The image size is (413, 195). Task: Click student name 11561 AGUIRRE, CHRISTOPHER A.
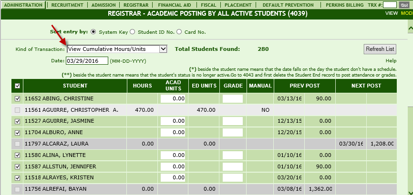(72, 110)
